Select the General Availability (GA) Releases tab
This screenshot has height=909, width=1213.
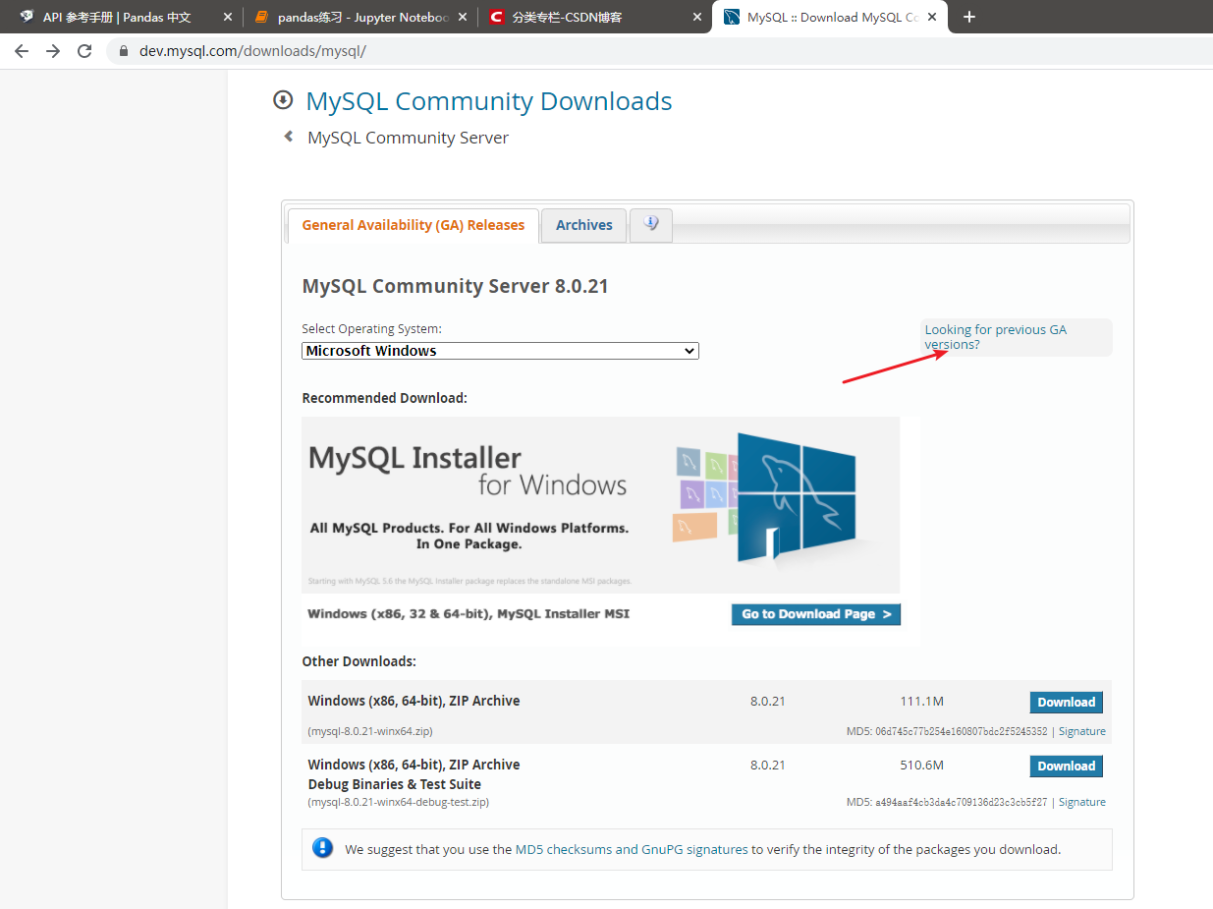[414, 225]
